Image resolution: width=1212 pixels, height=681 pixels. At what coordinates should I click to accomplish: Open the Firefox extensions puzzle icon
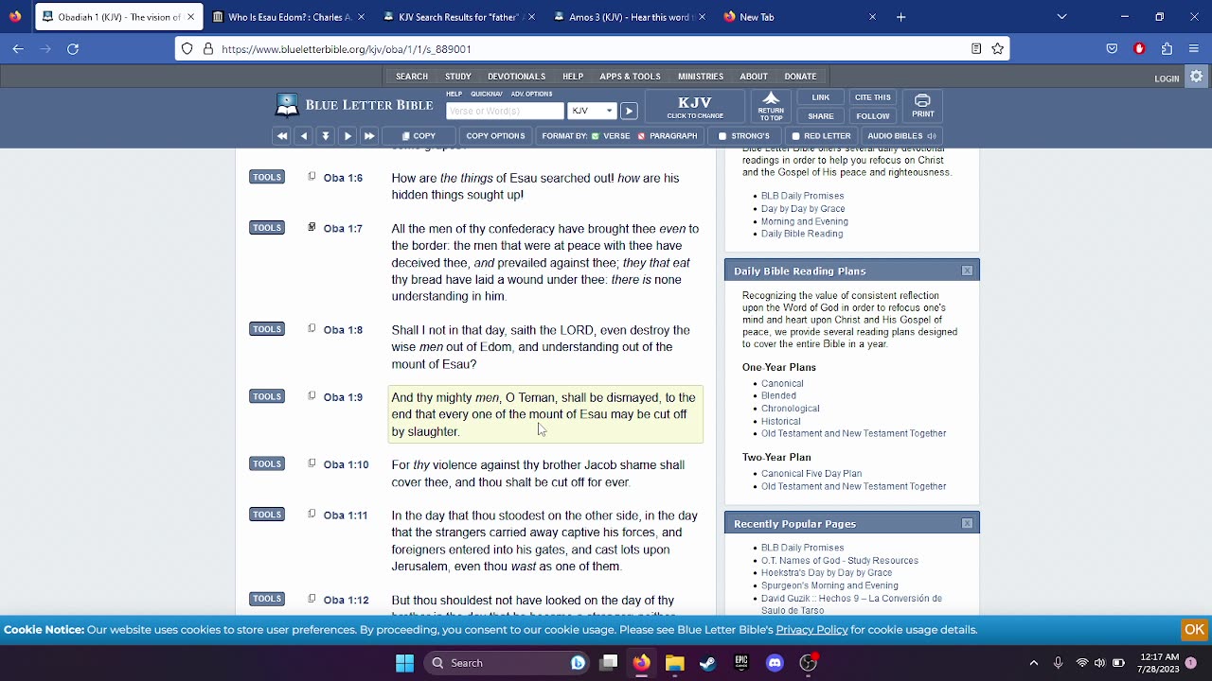click(x=1167, y=49)
